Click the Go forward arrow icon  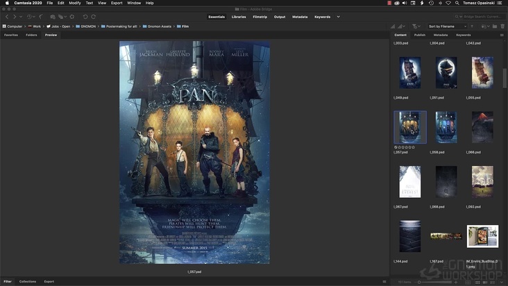click(x=14, y=17)
